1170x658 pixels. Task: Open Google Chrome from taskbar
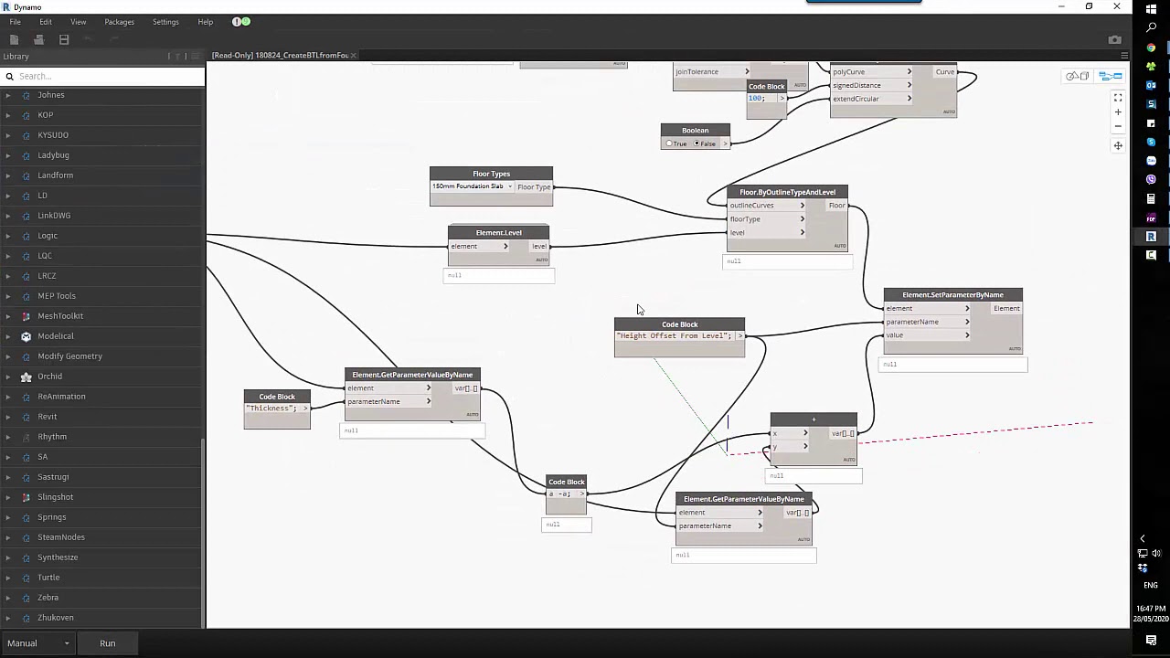(x=1151, y=48)
